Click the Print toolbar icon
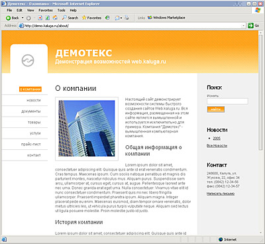 127,18
